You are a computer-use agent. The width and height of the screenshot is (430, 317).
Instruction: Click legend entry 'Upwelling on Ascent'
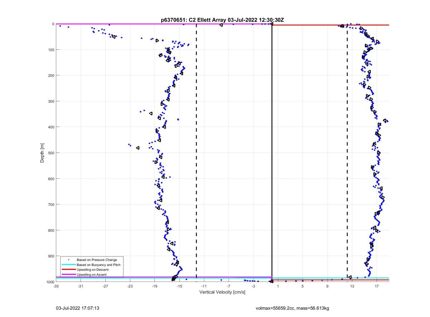pos(92,275)
